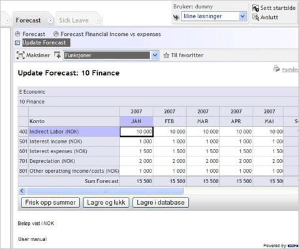
Task: Select the Indirect Labor (NOK) row label
Action: (x=74, y=132)
